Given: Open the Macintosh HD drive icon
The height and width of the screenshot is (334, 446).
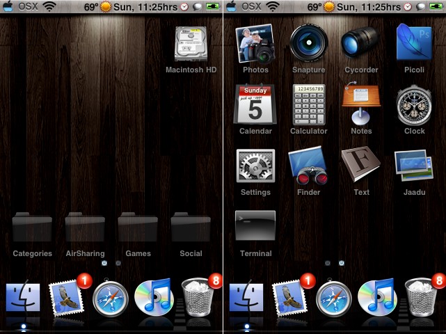Looking at the screenshot, I should pyautogui.click(x=191, y=43).
